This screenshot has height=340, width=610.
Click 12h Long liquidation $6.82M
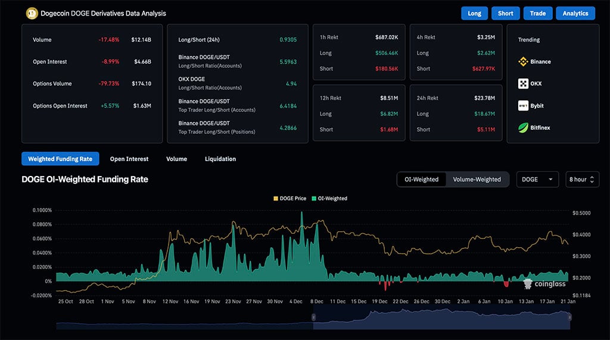click(x=389, y=114)
